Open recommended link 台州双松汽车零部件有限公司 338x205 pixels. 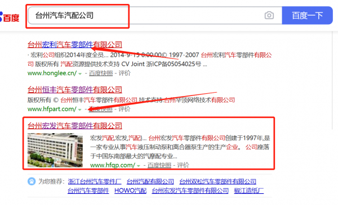click(217, 181)
